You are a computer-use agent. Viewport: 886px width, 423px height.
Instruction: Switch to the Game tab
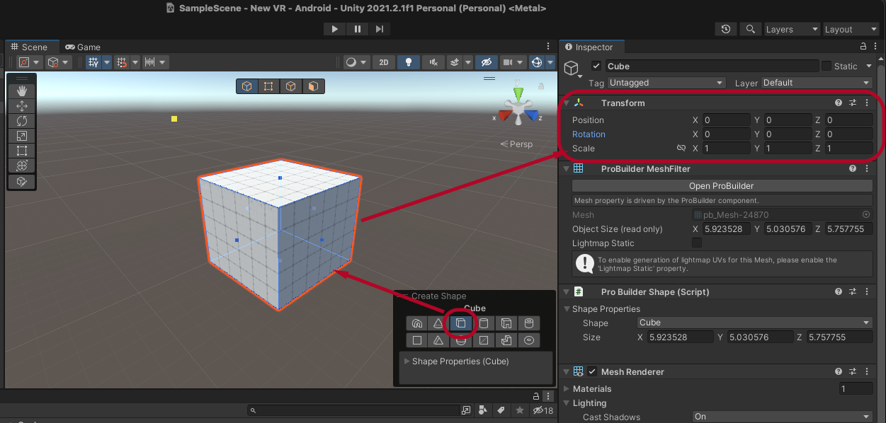click(x=83, y=47)
